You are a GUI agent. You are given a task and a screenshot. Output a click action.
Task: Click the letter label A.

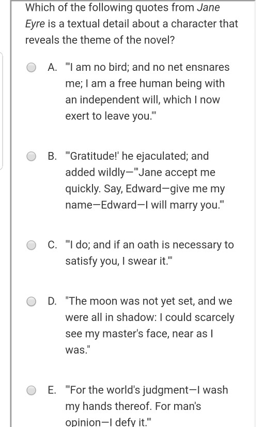[52, 67]
